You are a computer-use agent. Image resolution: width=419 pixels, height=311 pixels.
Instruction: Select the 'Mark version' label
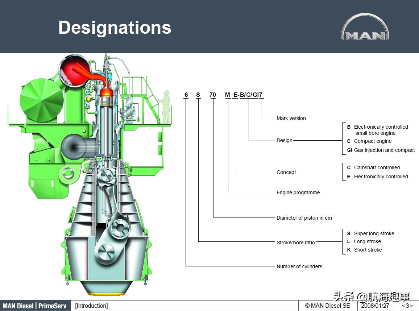click(291, 118)
